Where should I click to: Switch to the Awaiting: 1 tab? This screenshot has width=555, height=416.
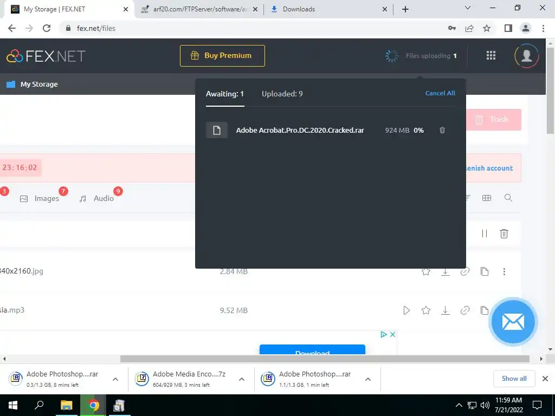click(x=225, y=94)
